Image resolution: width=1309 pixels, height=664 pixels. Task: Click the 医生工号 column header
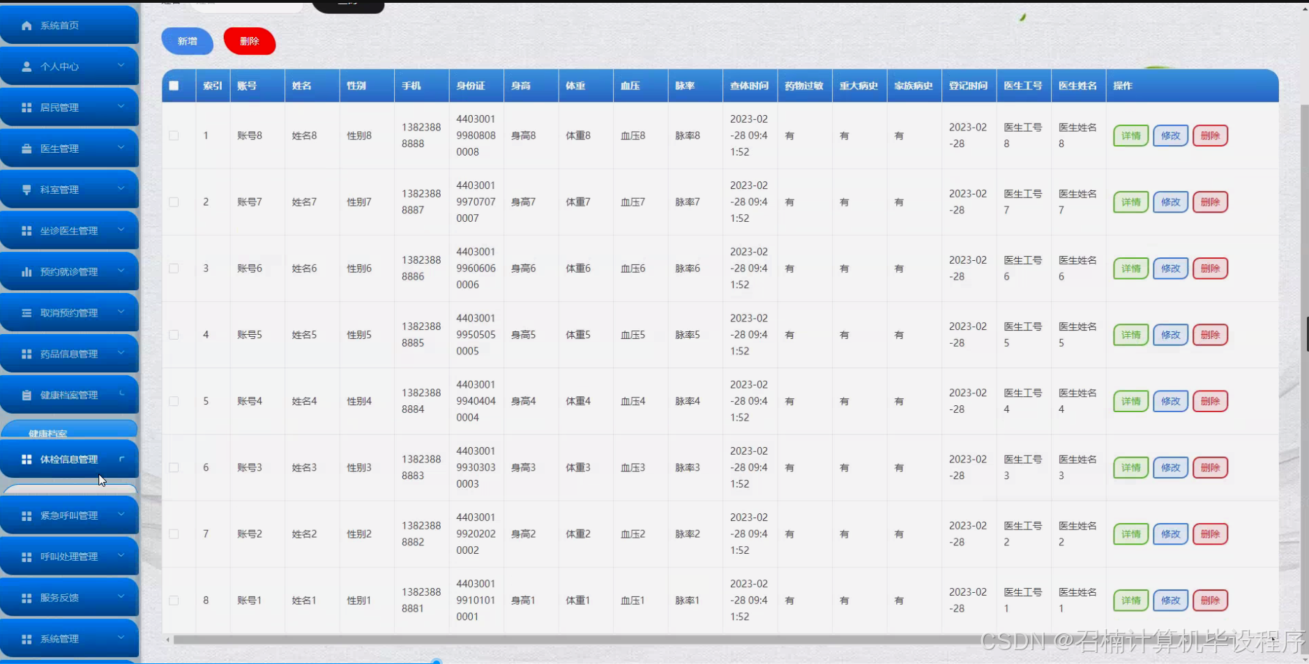pyautogui.click(x=1023, y=86)
